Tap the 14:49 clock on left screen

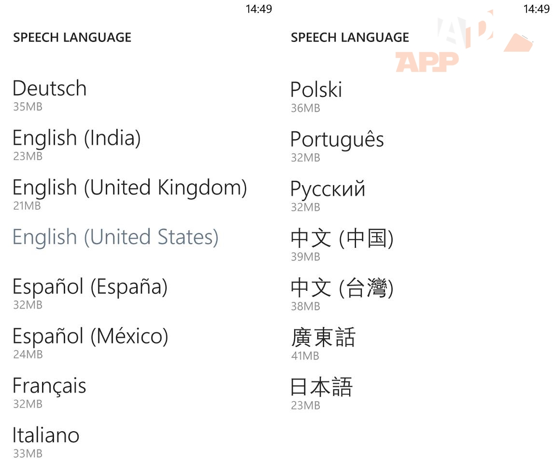pyautogui.click(x=259, y=9)
